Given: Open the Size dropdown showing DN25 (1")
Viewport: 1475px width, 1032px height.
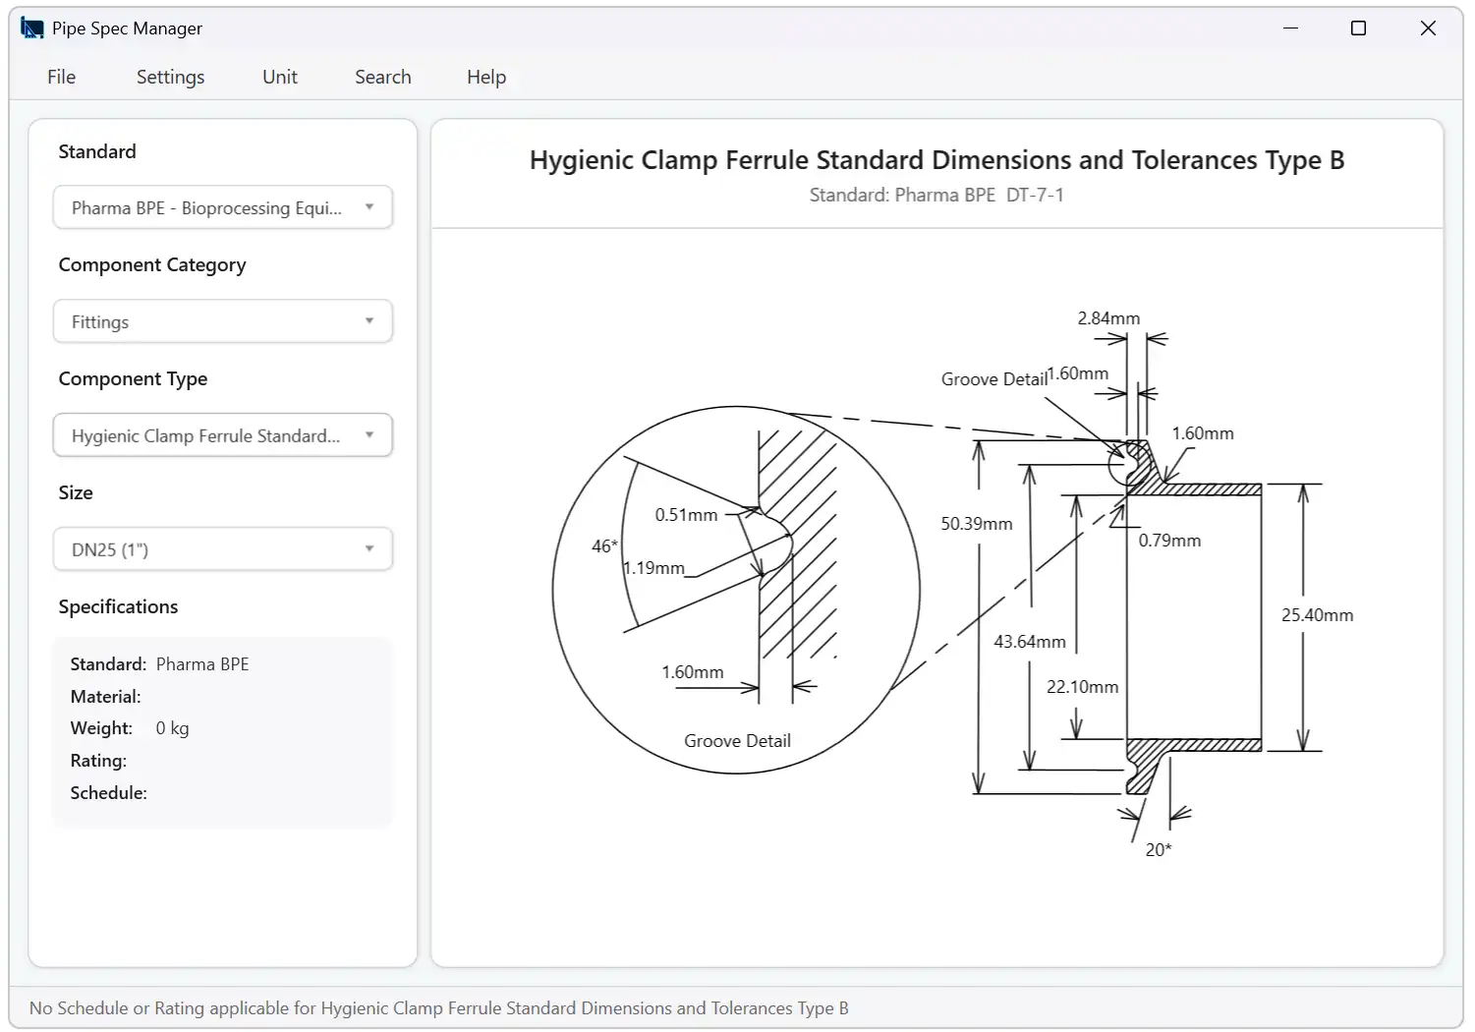Looking at the screenshot, I should point(223,549).
